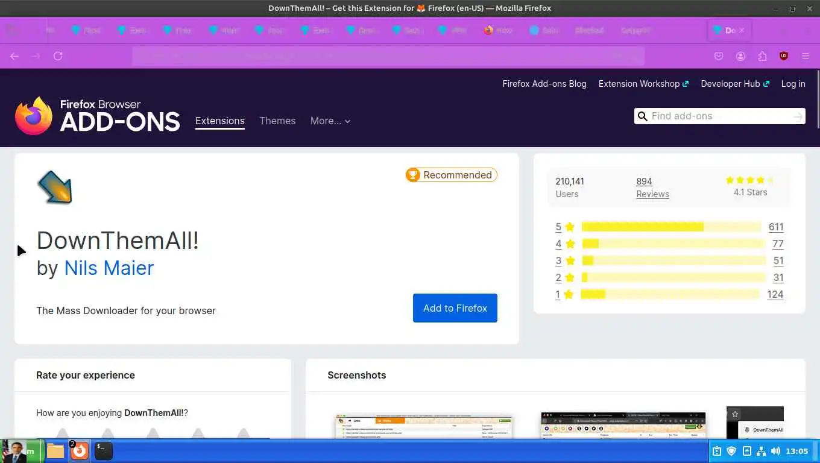Open the 77 four-star reviews count
Image resolution: width=820 pixels, height=463 pixels.
coord(778,244)
